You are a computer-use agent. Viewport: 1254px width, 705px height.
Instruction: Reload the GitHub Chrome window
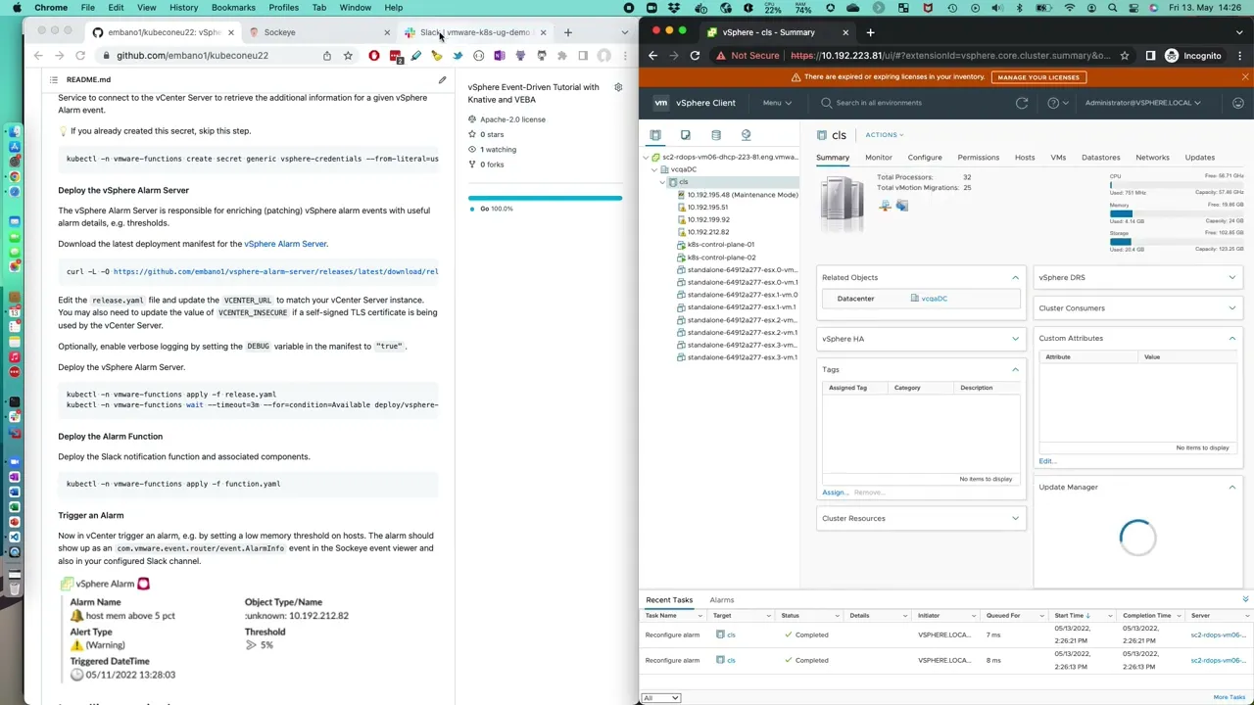coord(80,56)
